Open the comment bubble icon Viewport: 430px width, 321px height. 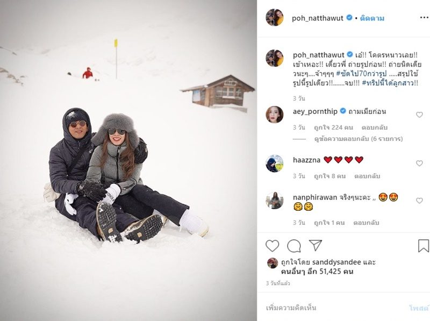pos(293,246)
